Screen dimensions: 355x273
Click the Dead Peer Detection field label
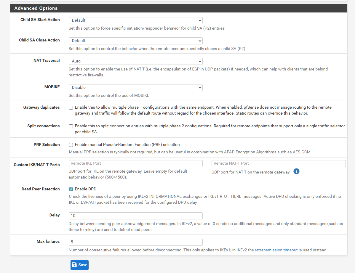tap(41, 189)
